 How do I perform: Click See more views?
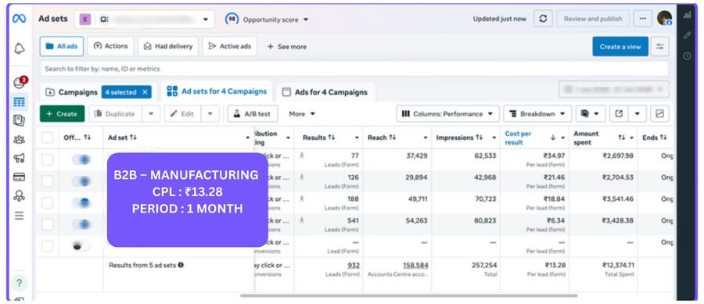coord(286,47)
